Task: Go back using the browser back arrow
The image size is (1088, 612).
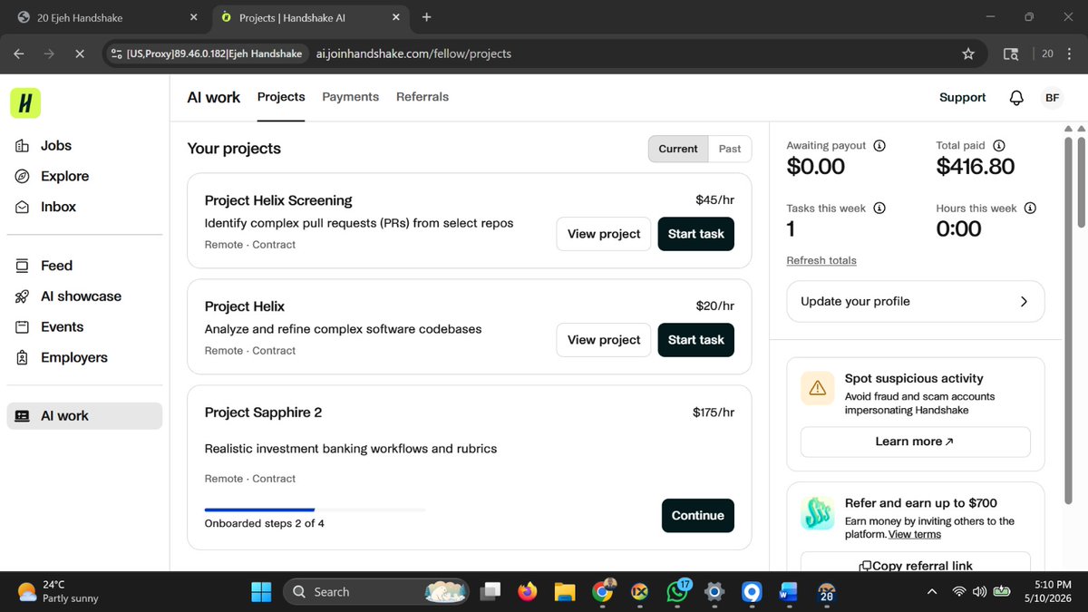Action: 19,53
